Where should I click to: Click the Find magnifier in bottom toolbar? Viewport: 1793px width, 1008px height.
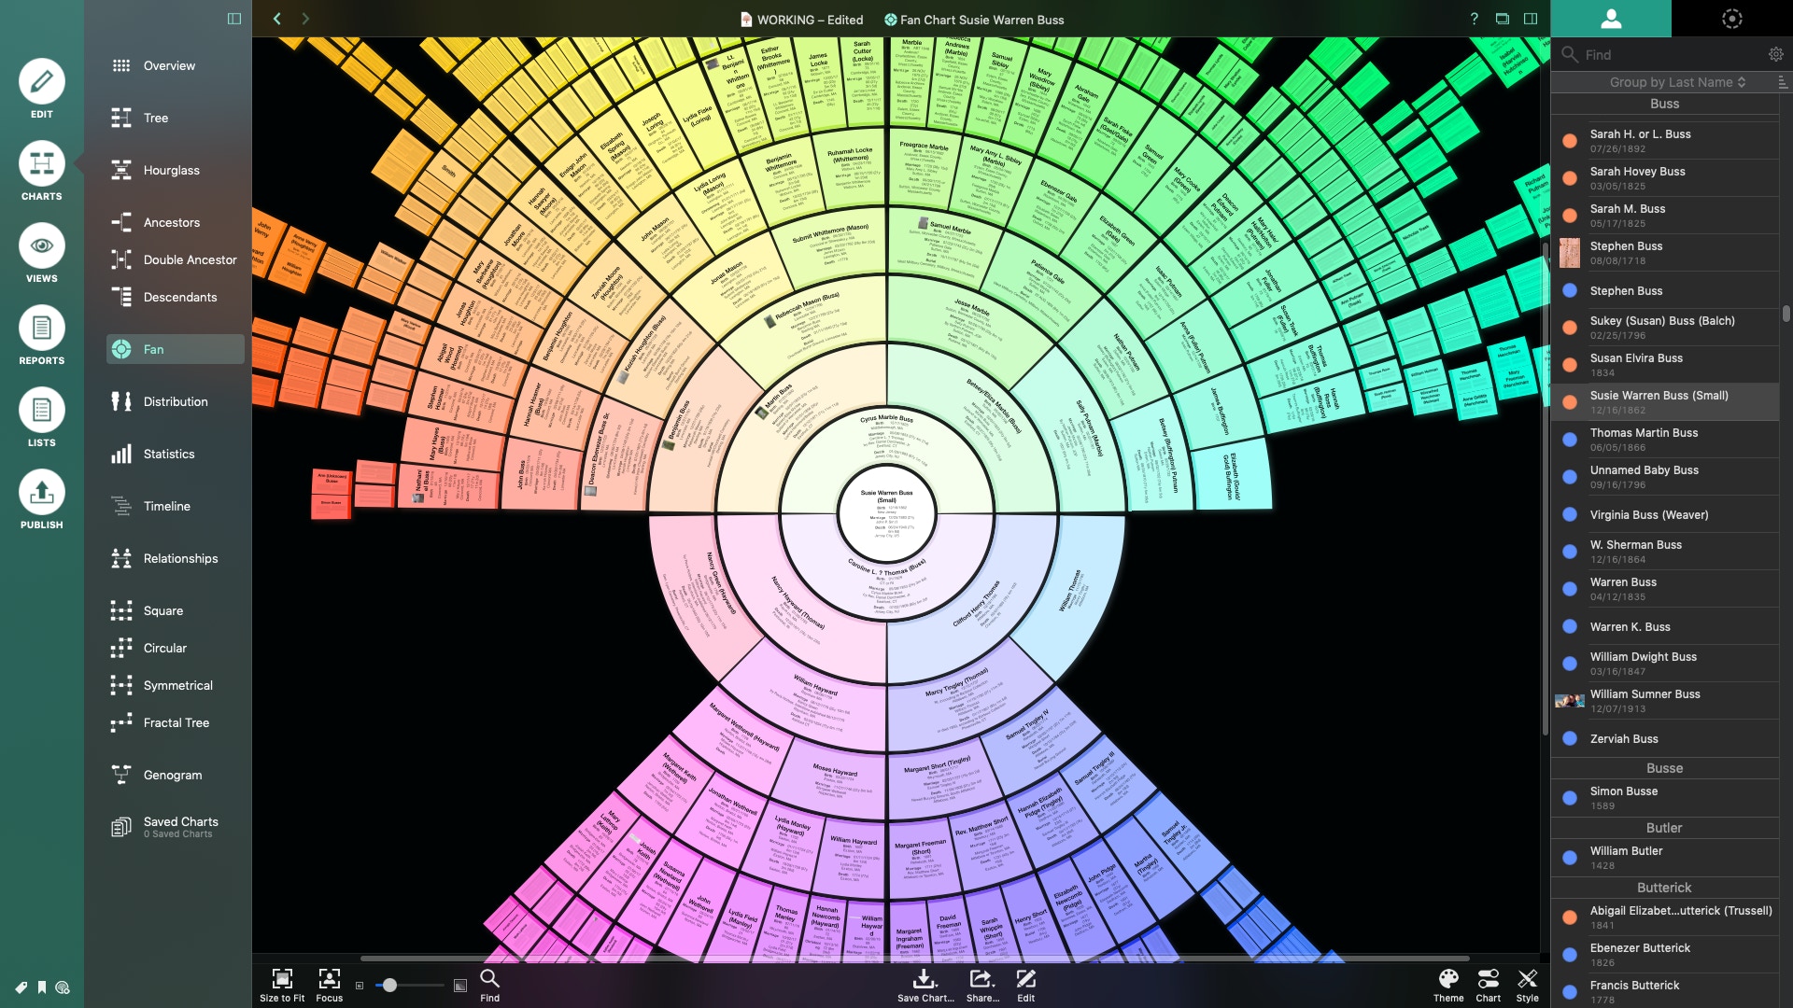tap(489, 985)
